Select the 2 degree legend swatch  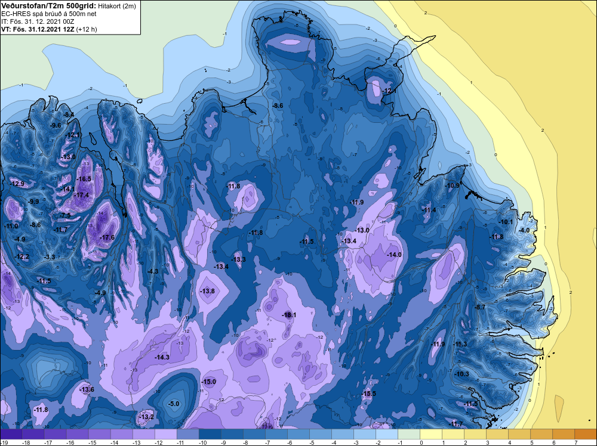tap(475, 434)
